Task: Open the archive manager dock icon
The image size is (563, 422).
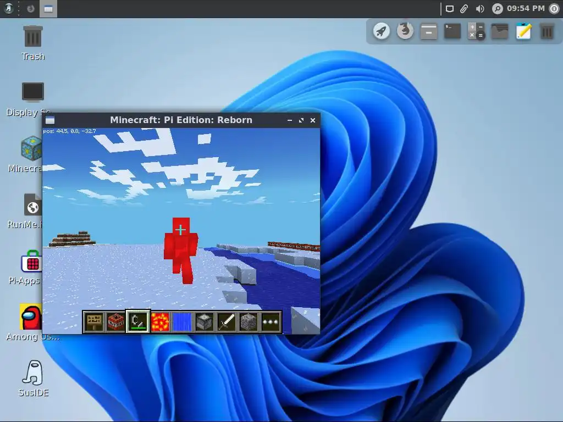Action: pyautogui.click(x=429, y=31)
